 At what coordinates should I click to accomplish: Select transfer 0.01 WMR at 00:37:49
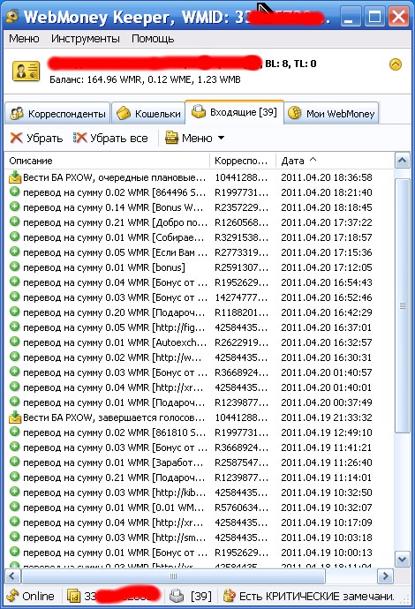coord(200,402)
